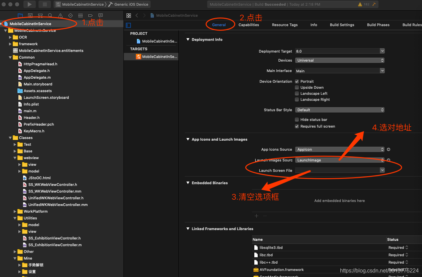422x277 pixels.
Task: Click the minus under Embedded Binaries
Action: point(265,216)
